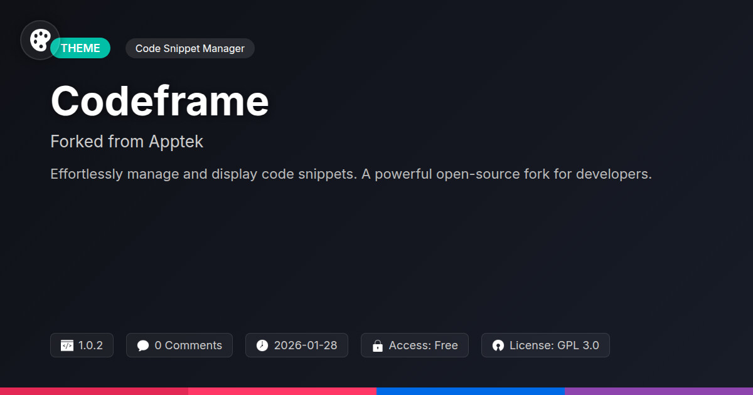753x395 pixels.
Task: Click the palette theme icon
Action: tap(40, 40)
